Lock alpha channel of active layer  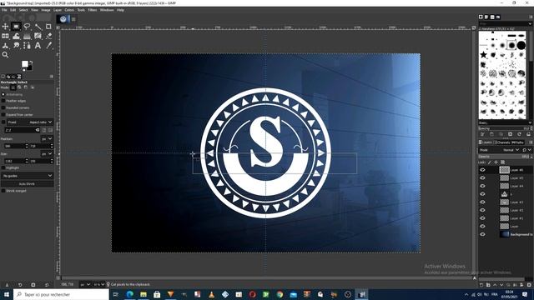[x=502, y=162]
